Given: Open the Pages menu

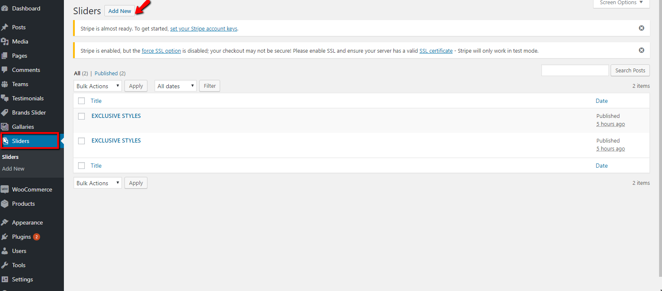Looking at the screenshot, I should point(20,56).
